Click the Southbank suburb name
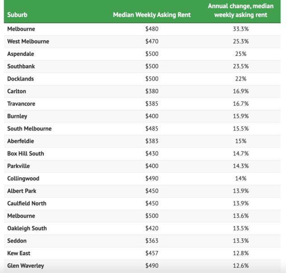The image size is (286, 273). click(21, 67)
